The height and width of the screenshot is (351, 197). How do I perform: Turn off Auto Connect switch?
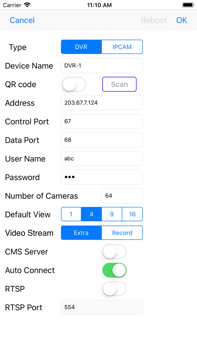coord(114,270)
